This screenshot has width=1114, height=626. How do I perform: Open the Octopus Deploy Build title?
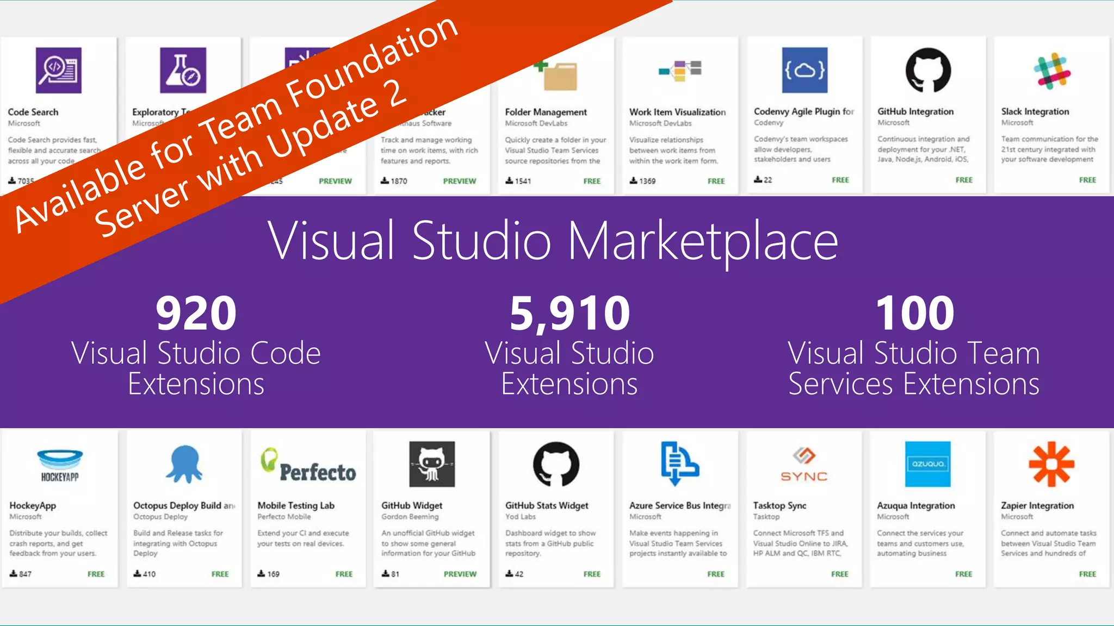[x=184, y=505]
